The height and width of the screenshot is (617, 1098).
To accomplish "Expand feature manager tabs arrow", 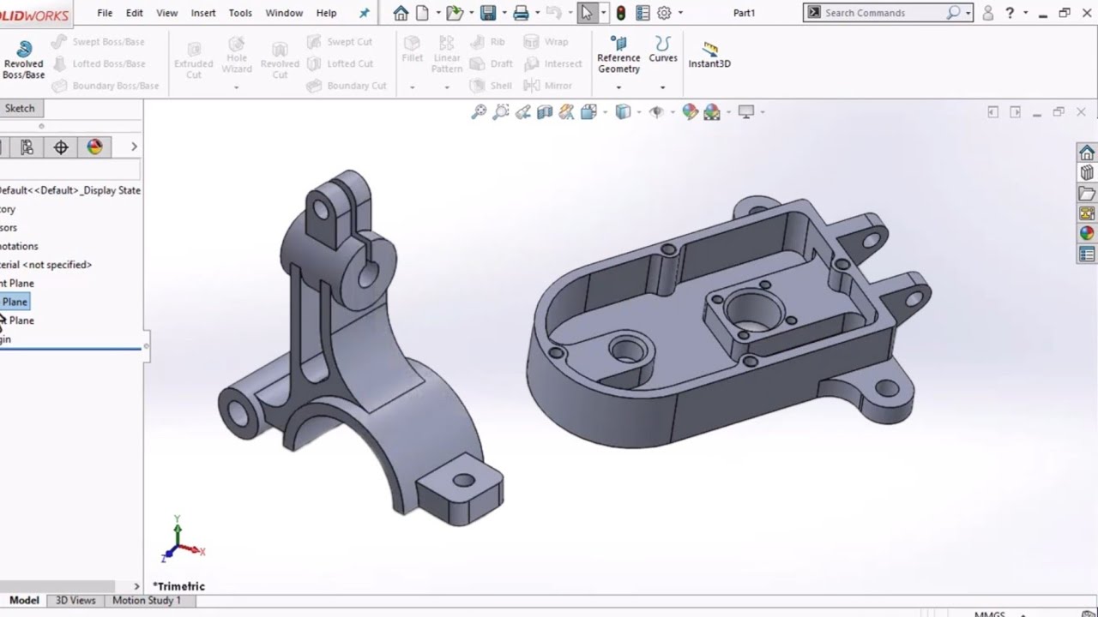I will click(x=134, y=147).
